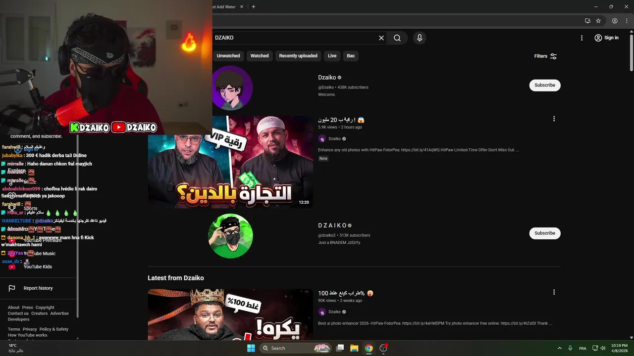The image size is (634, 356).
Task: Open clock showing 10:19 PM
Action: (619, 348)
